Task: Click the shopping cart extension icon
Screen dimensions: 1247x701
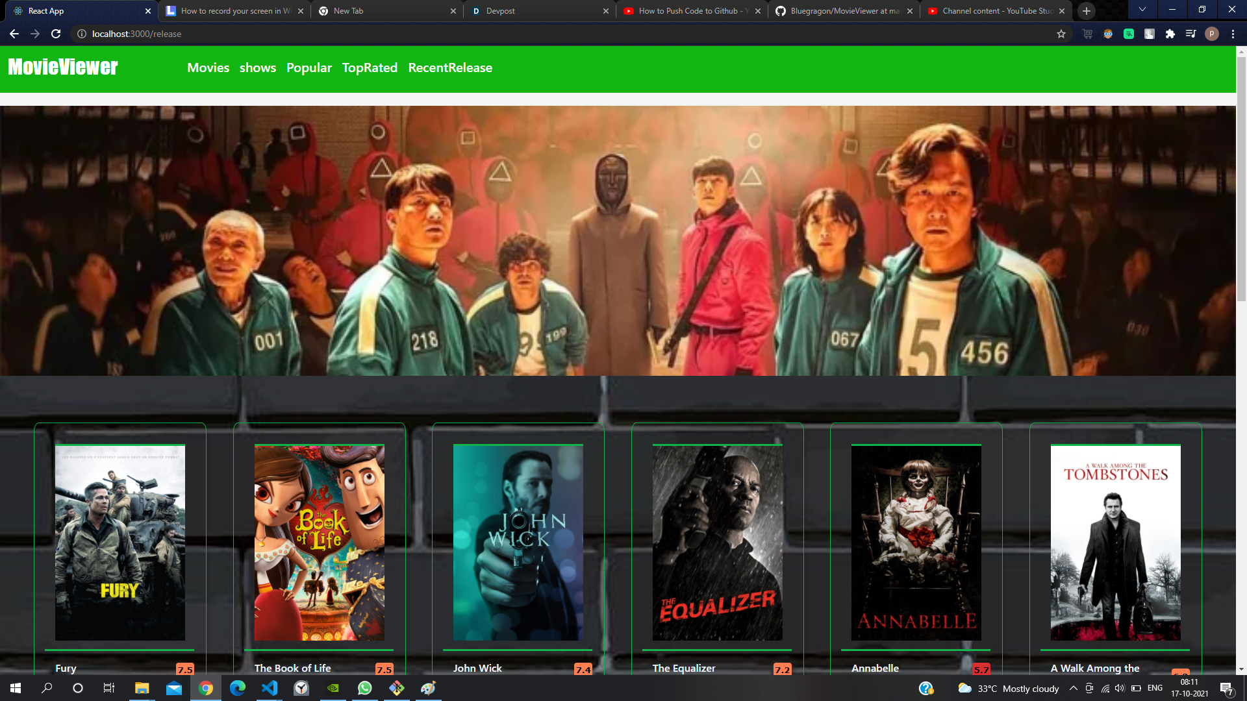Action: 1087,34
